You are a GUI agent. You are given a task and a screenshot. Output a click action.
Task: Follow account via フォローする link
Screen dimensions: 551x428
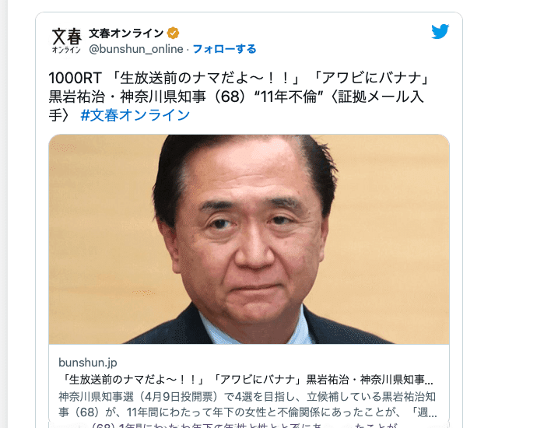tap(225, 49)
